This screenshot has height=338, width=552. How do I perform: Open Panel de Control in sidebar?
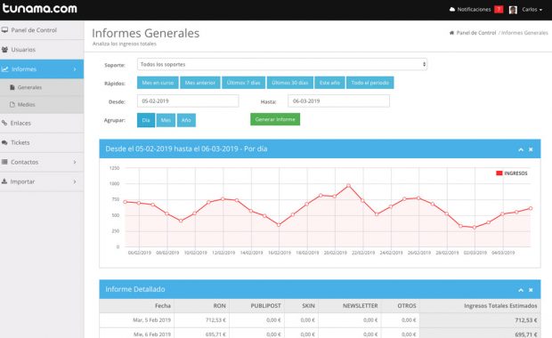pyautogui.click(x=42, y=30)
